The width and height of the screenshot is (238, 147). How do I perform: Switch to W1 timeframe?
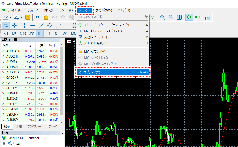pyautogui.click(x=65, y=34)
